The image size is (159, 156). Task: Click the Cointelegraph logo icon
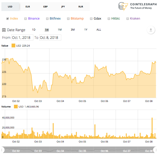123,7
